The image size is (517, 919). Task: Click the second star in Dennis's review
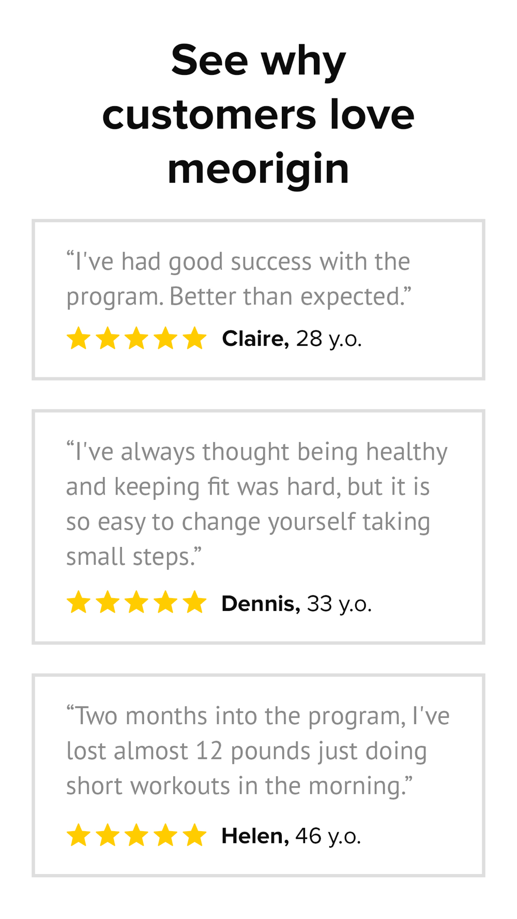click(108, 602)
